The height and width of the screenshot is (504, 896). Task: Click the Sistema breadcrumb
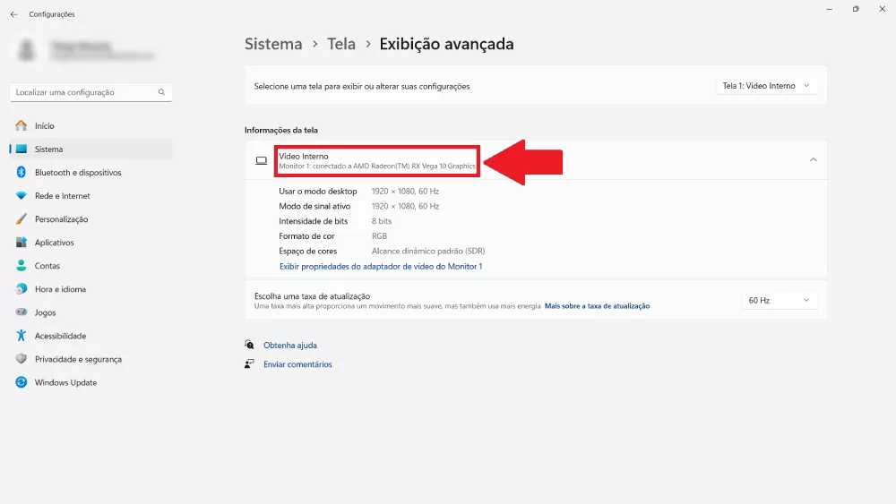(273, 44)
